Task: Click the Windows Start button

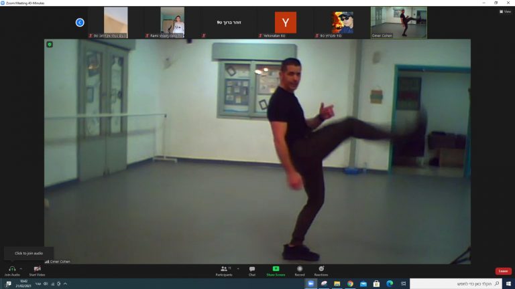Action: [508, 284]
